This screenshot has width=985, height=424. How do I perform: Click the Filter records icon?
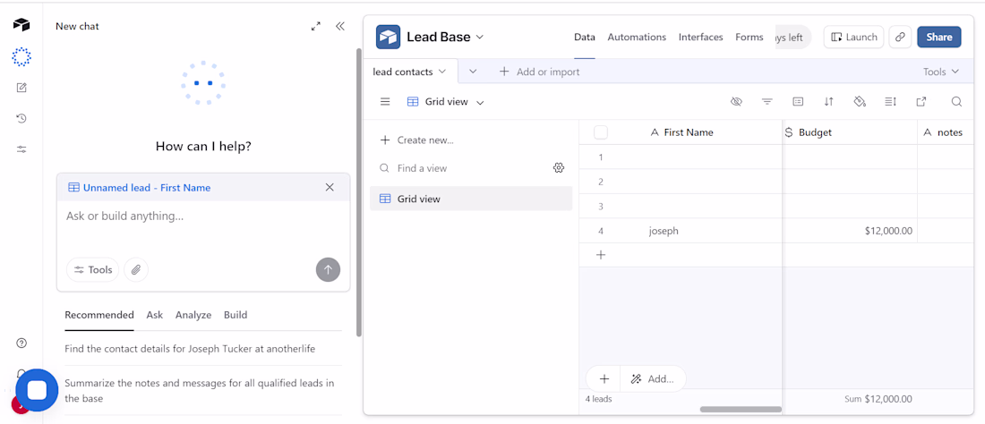click(x=767, y=102)
